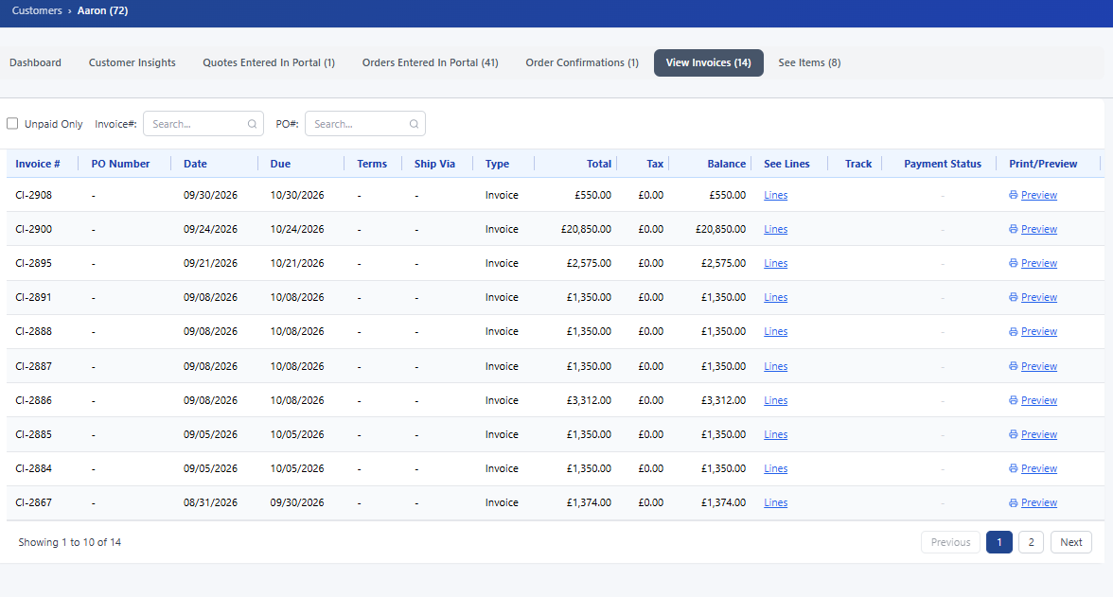Image resolution: width=1113 pixels, height=597 pixels.
Task: Preview invoice CI-2867
Action: tap(1039, 502)
